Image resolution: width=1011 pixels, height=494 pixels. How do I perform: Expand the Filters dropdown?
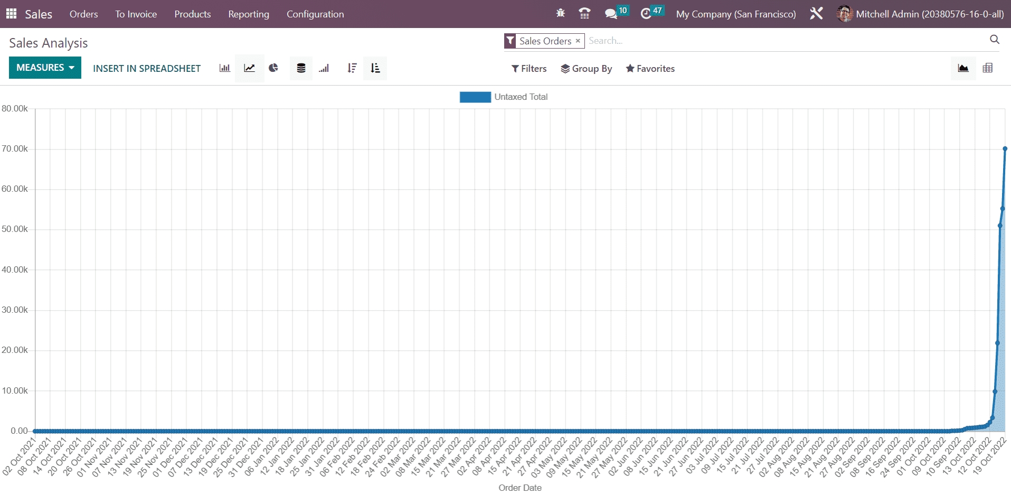coord(529,69)
